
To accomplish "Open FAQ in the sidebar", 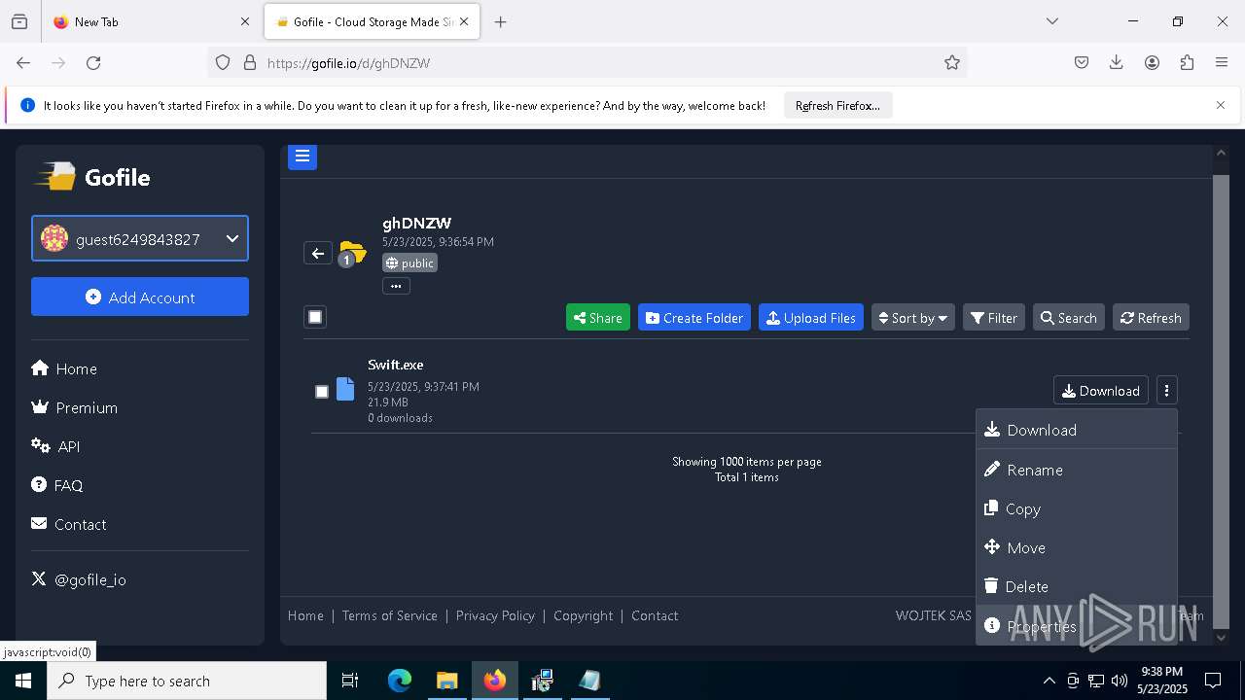I will click(x=57, y=485).
